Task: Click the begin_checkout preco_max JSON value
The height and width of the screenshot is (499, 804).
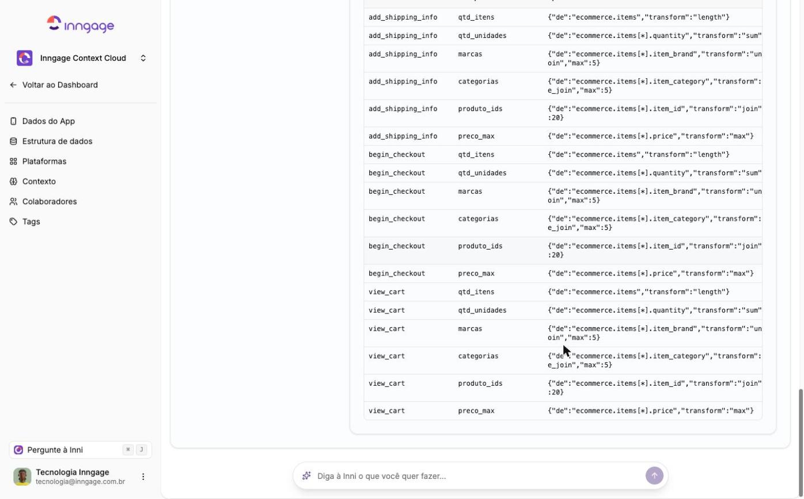Action: 651,274
